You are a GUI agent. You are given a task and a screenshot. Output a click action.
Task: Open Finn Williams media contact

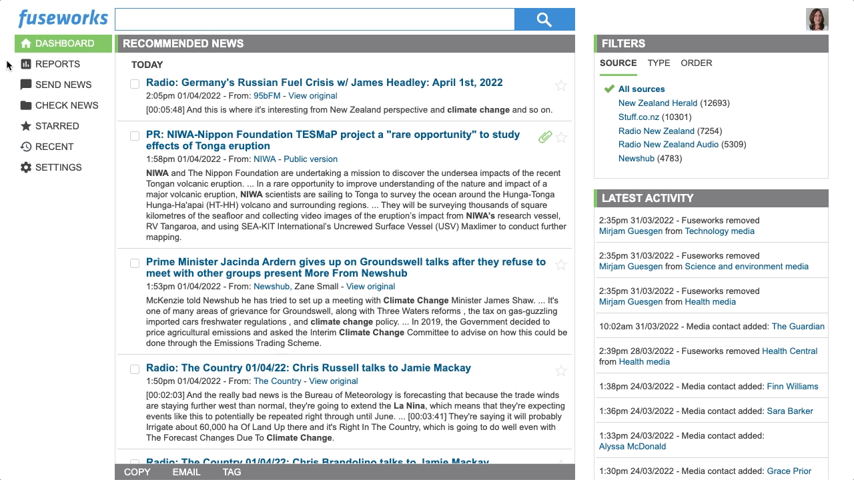pos(793,387)
